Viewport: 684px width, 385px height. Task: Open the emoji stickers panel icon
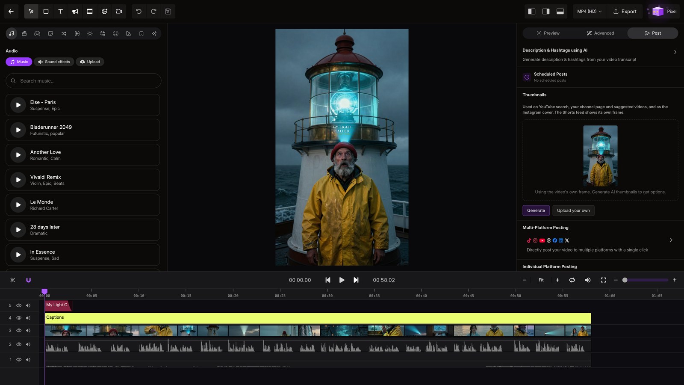click(x=115, y=33)
